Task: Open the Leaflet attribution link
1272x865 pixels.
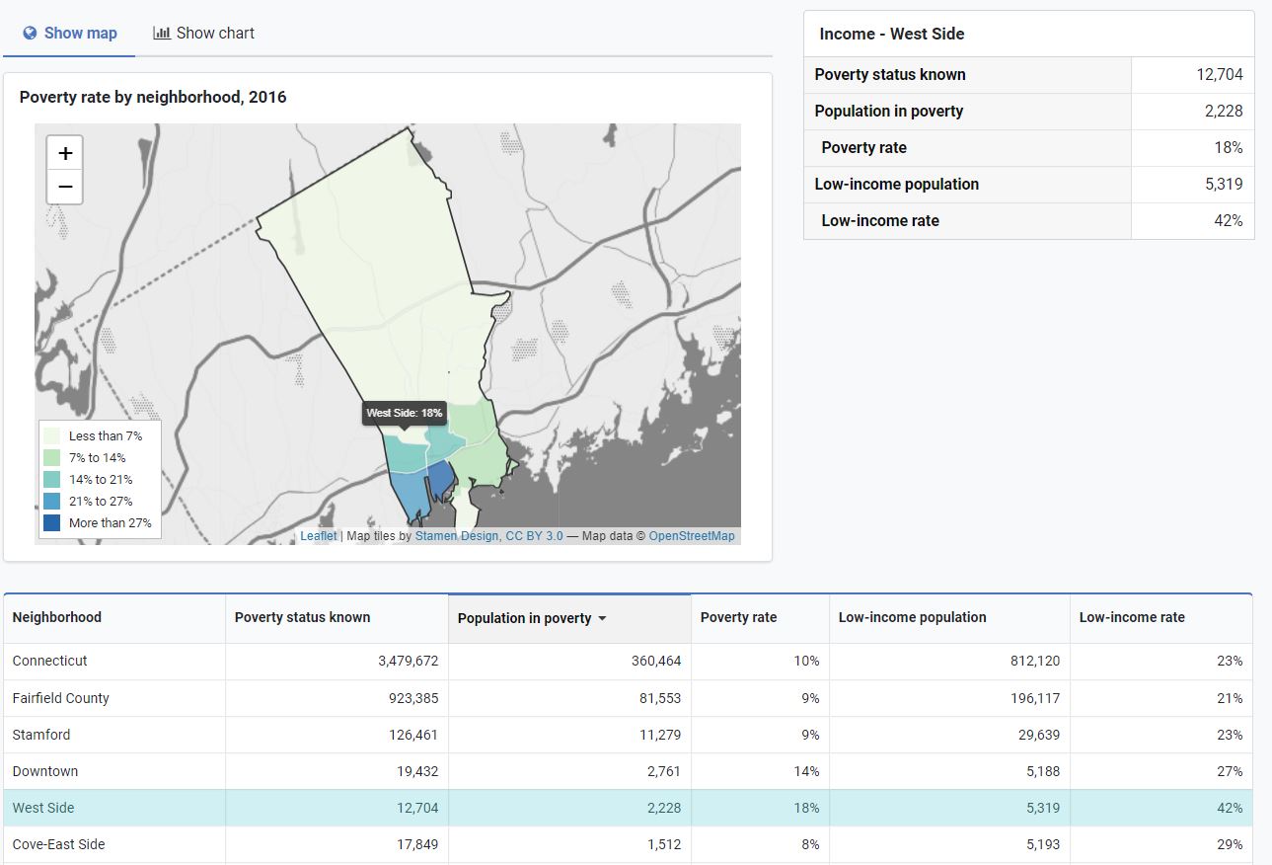Action: (x=318, y=535)
